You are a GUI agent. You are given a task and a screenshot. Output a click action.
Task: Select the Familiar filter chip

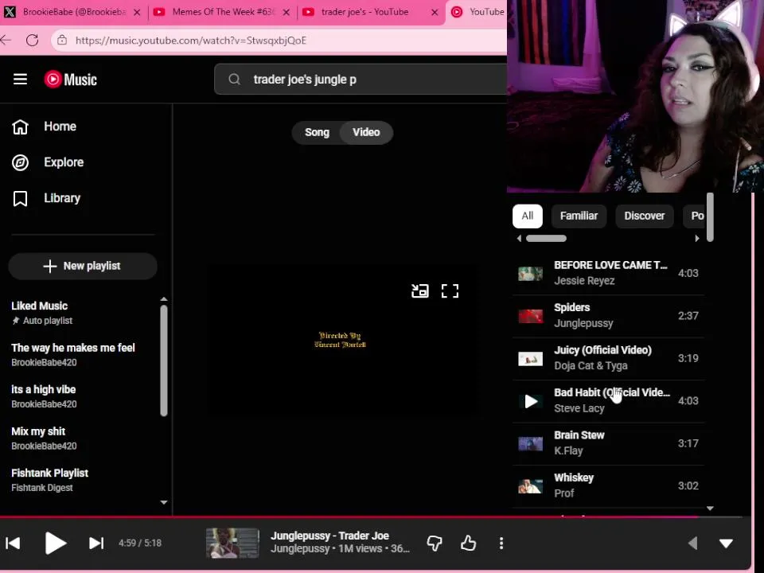(579, 216)
